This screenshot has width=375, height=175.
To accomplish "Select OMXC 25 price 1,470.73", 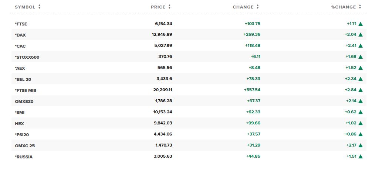I will point(163,145).
